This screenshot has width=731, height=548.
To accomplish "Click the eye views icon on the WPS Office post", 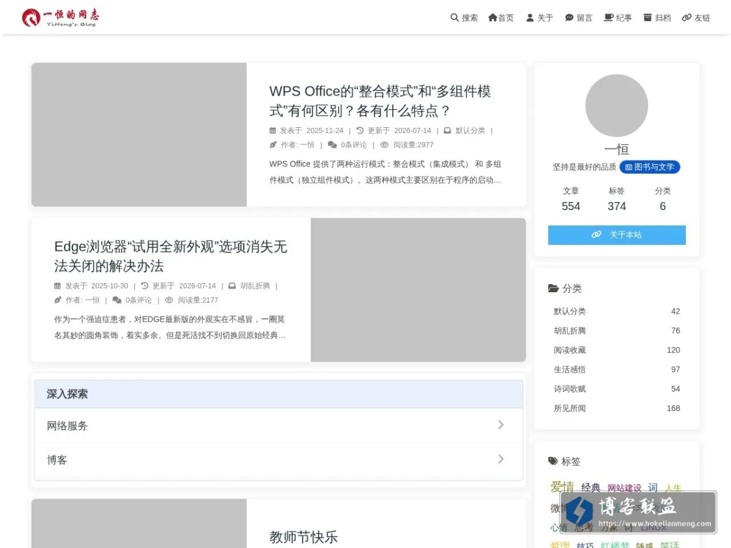I will tap(384, 145).
